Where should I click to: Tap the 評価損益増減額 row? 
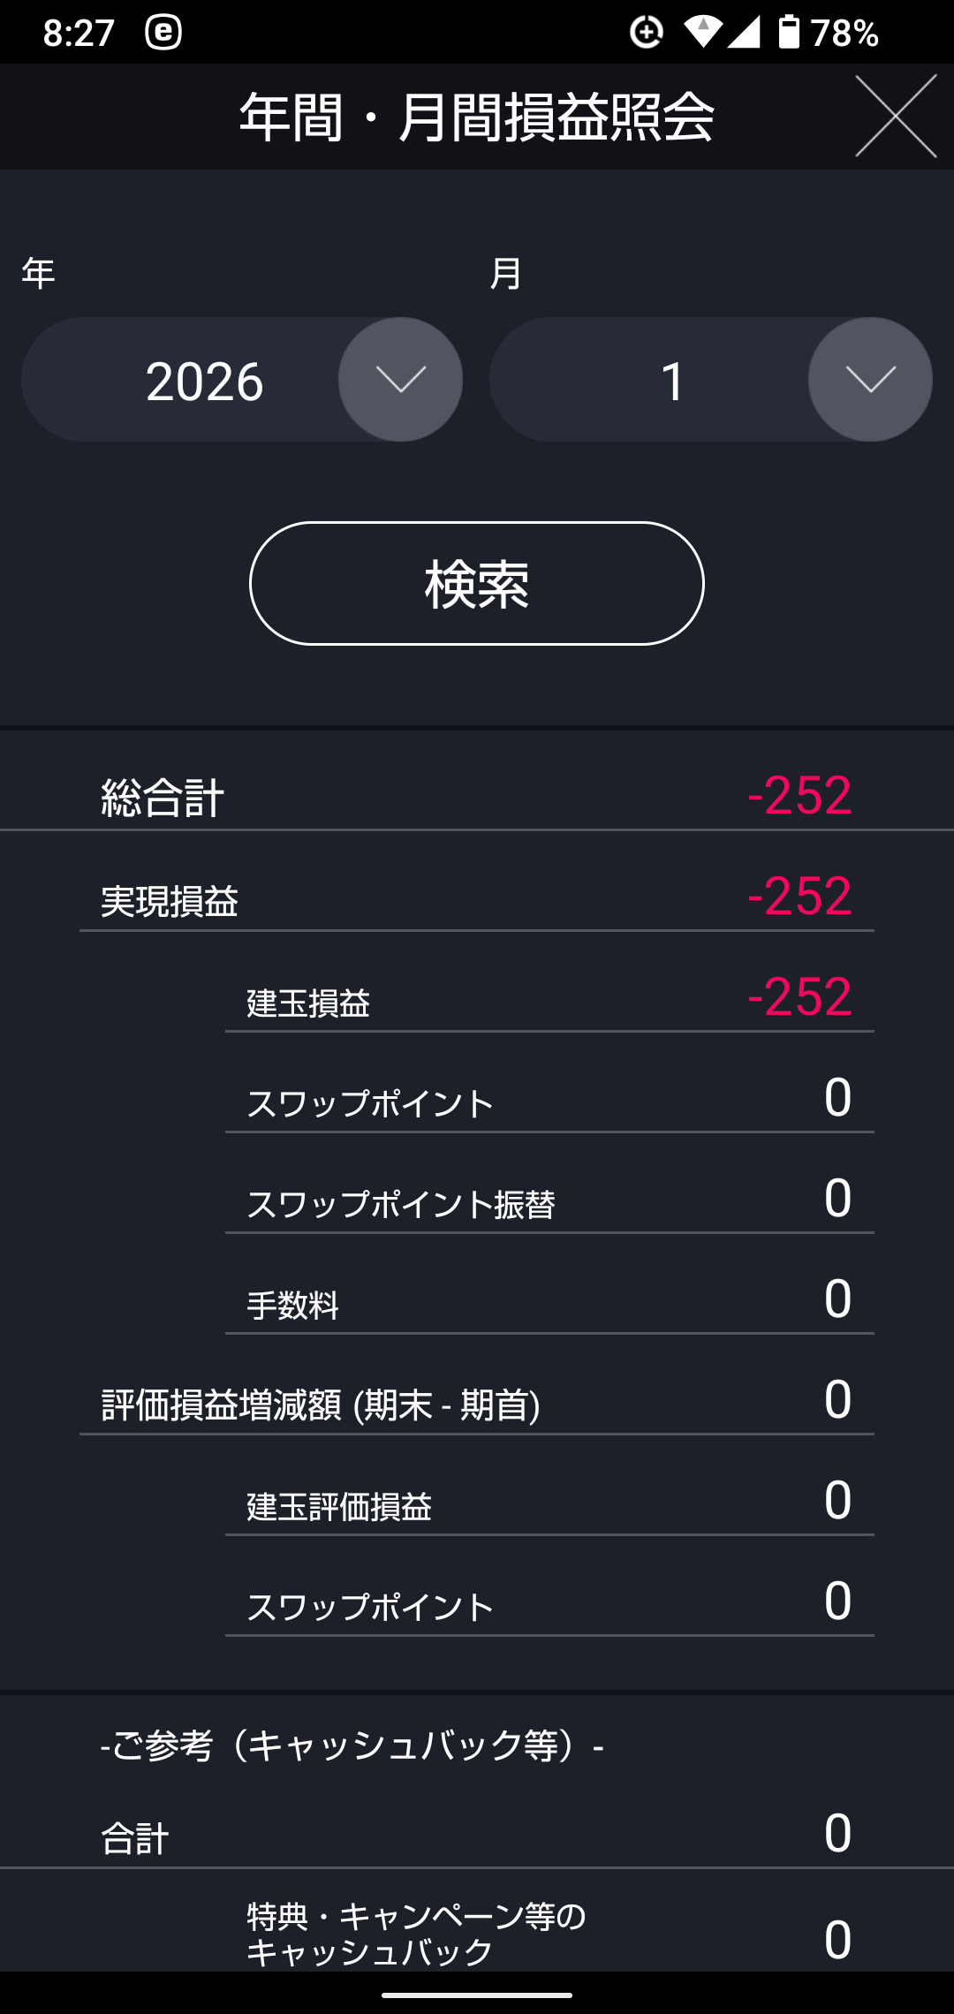[477, 1403]
